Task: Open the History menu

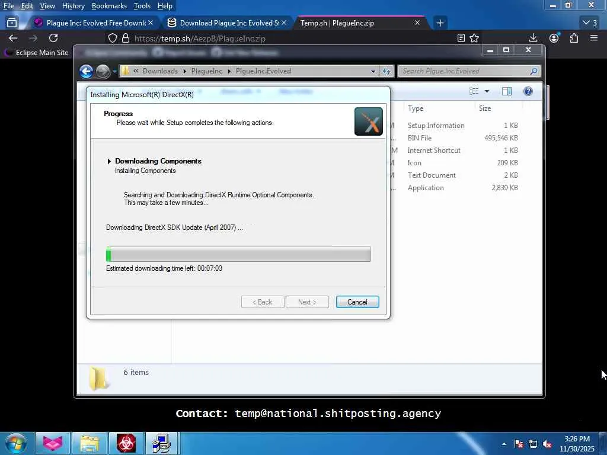Action: pos(73,6)
